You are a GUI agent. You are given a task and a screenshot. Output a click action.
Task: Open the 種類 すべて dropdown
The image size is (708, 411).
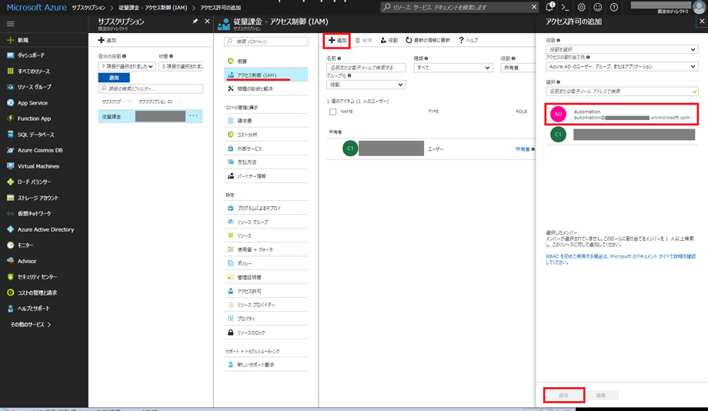tap(453, 68)
